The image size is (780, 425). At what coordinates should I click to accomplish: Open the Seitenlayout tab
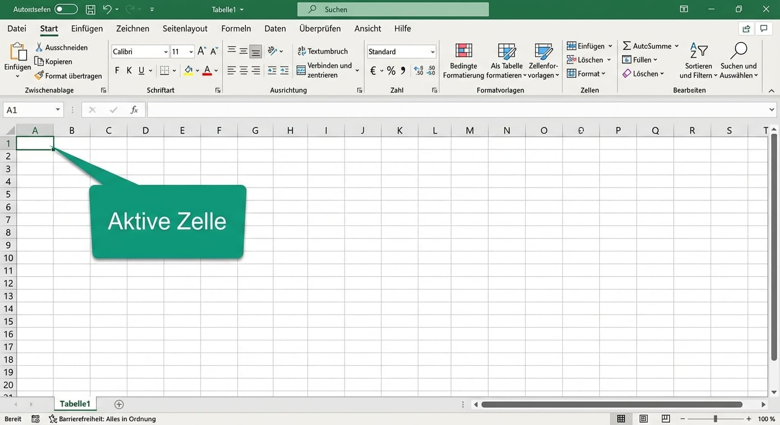coord(185,28)
